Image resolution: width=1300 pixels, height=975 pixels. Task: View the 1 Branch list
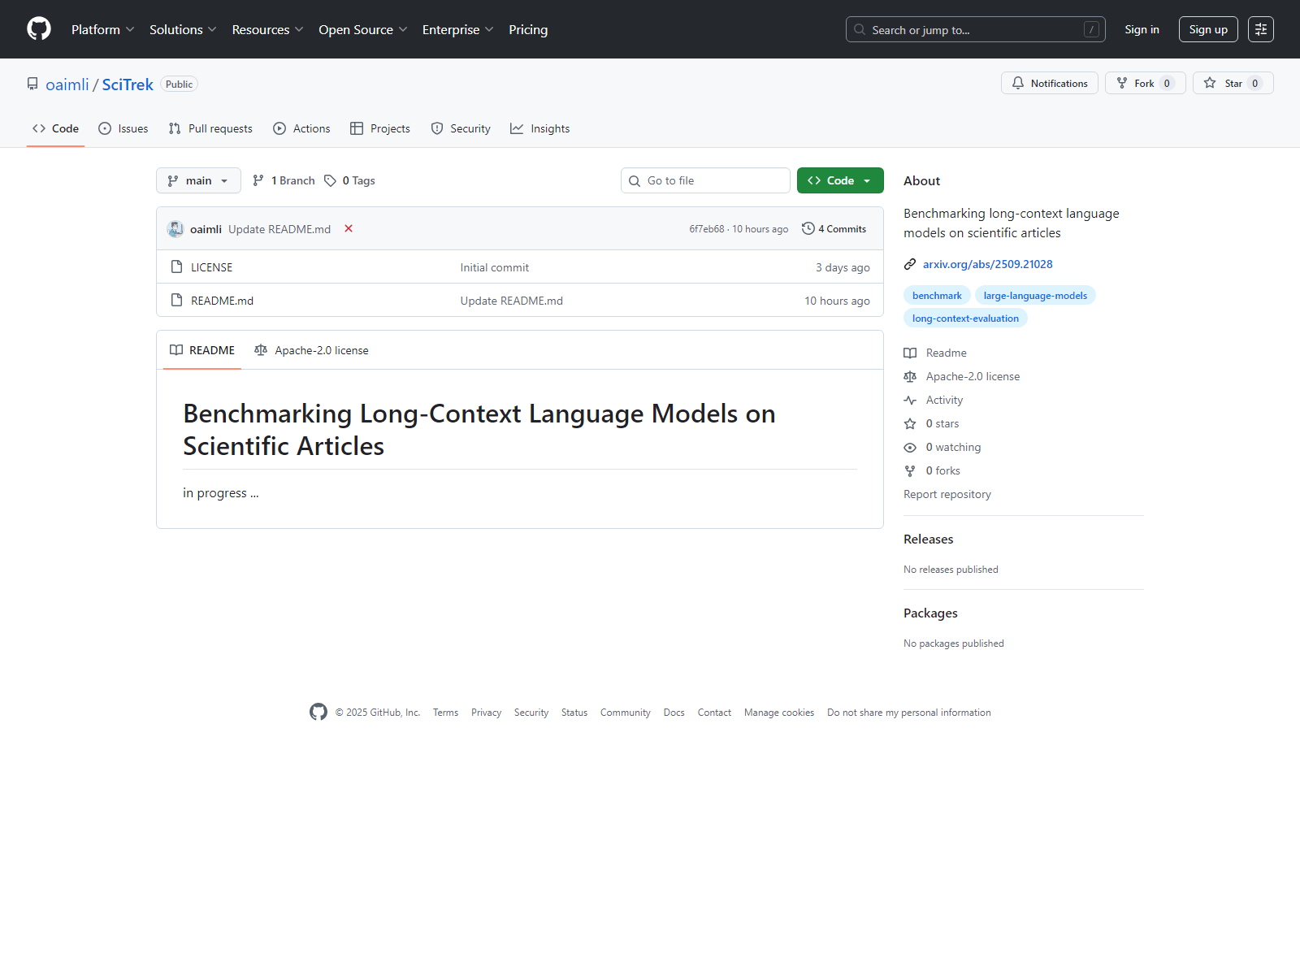point(284,180)
